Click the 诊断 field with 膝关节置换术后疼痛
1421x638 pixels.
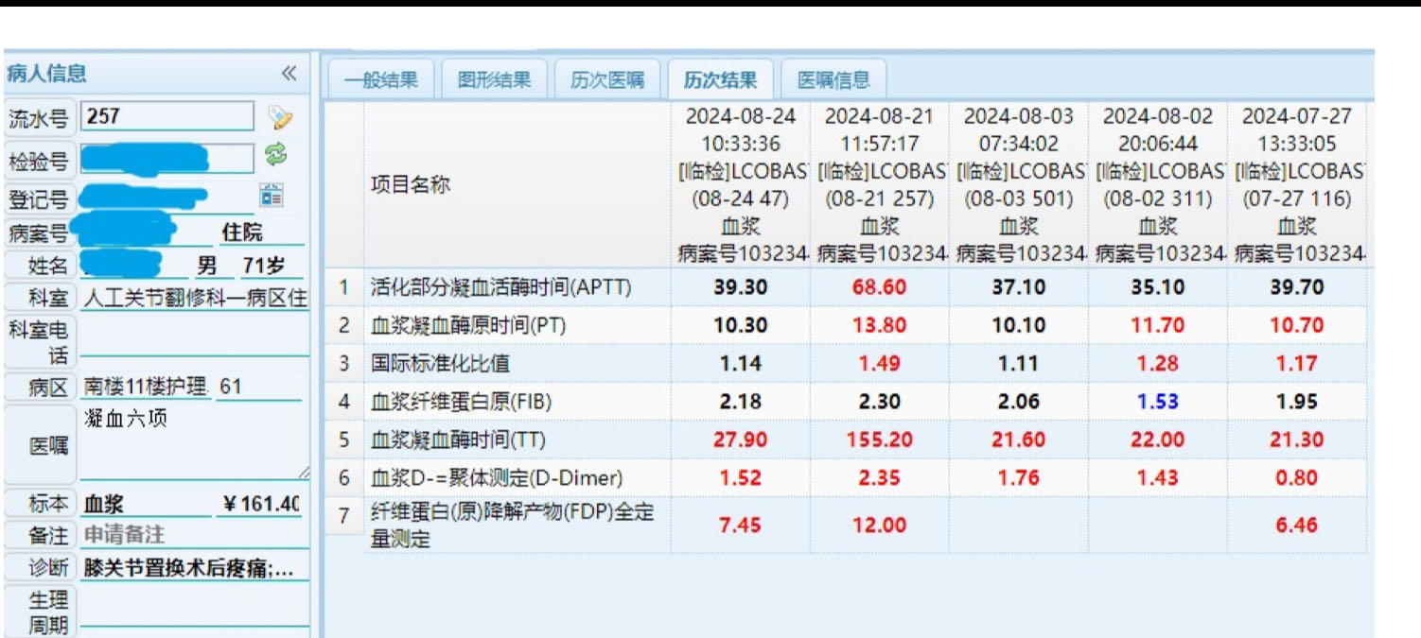click(194, 568)
